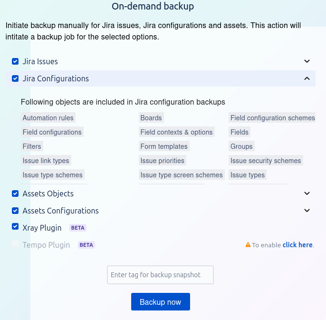326x320 pixels.
Task: Expand the Jira Issues section chevron
Action: (307, 61)
